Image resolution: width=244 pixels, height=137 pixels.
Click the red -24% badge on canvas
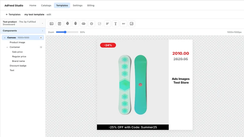pos(108,45)
